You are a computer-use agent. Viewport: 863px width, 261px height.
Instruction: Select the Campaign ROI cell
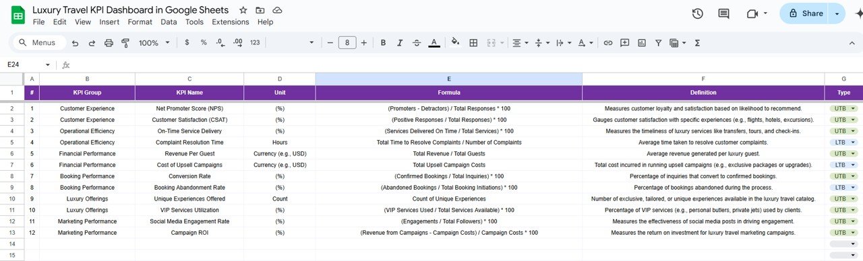click(x=189, y=233)
